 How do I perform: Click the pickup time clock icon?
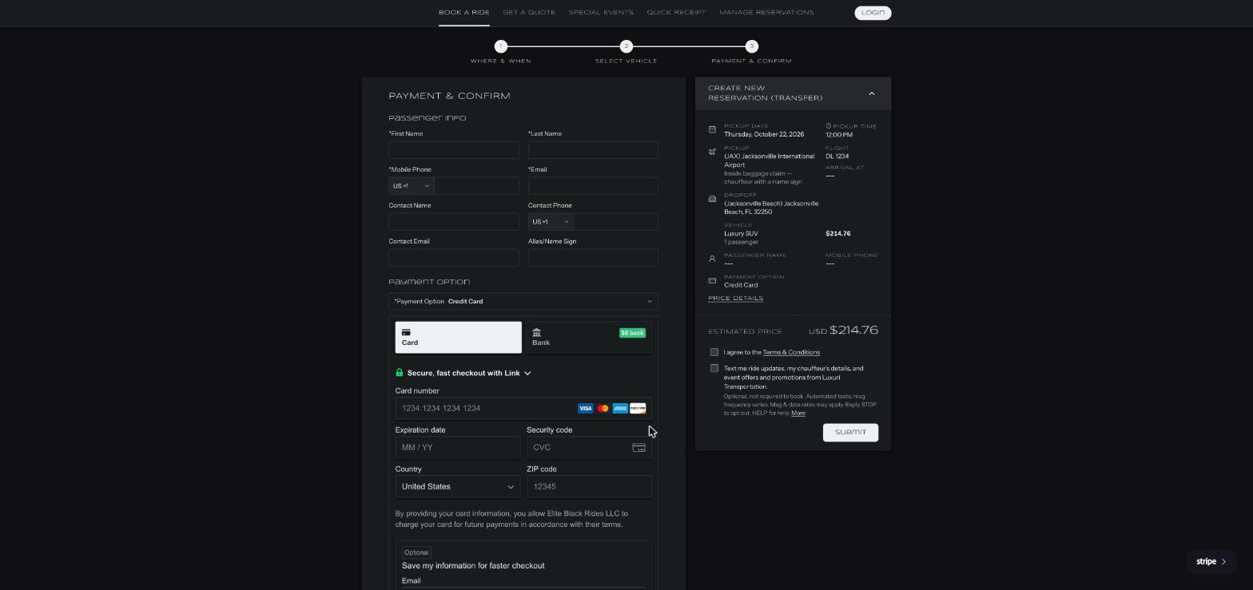coord(829,126)
